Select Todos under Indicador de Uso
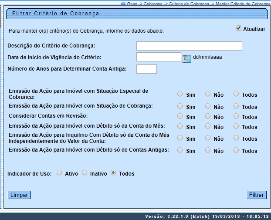 tap(113, 173)
